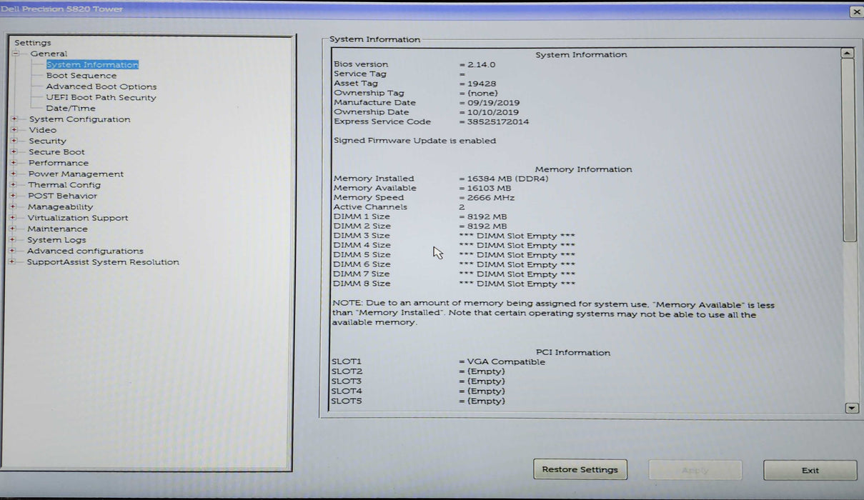Open Advanced Boot Options
The image size is (864, 500).
coord(101,86)
